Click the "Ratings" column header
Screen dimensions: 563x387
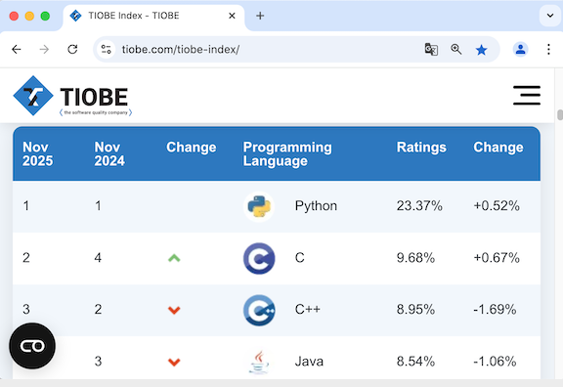421,148
